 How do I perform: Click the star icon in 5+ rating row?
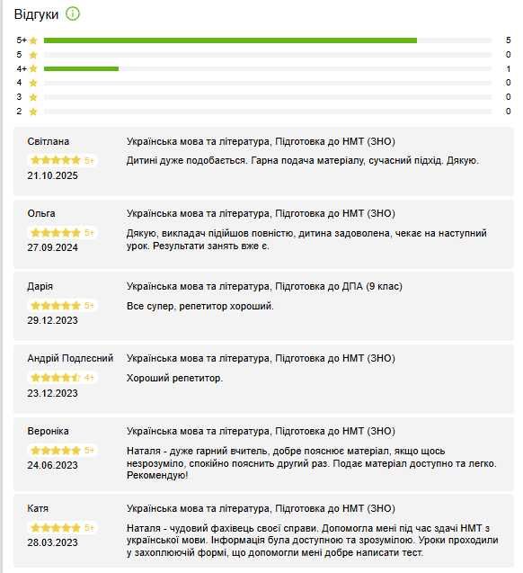click(33, 40)
